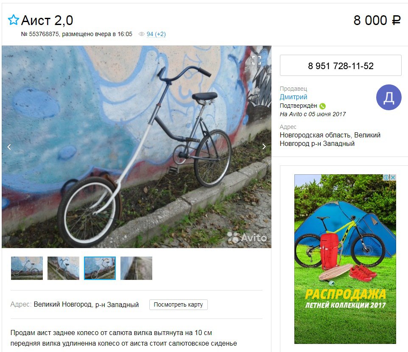Open fullscreen photo view icon

point(256,60)
